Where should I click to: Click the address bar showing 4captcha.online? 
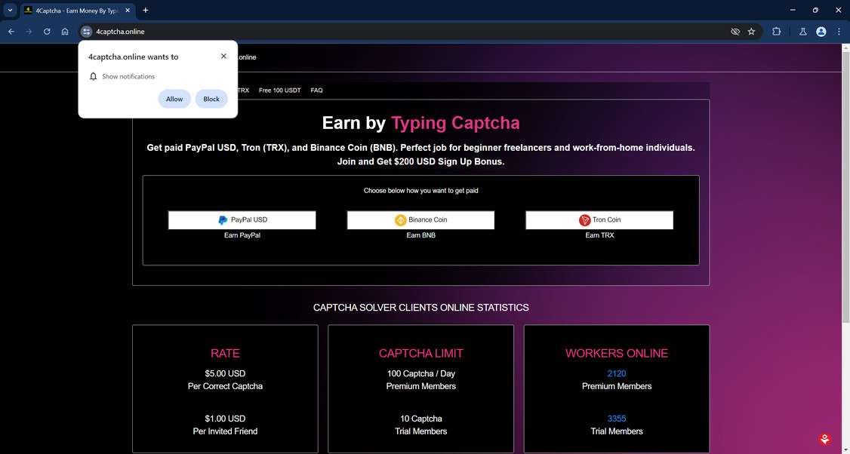point(120,32)
